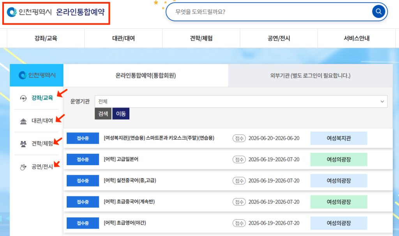Viewport: 399px width, 236px height.
Task: Click the magnifier search icon button
Action: (378, 11)
